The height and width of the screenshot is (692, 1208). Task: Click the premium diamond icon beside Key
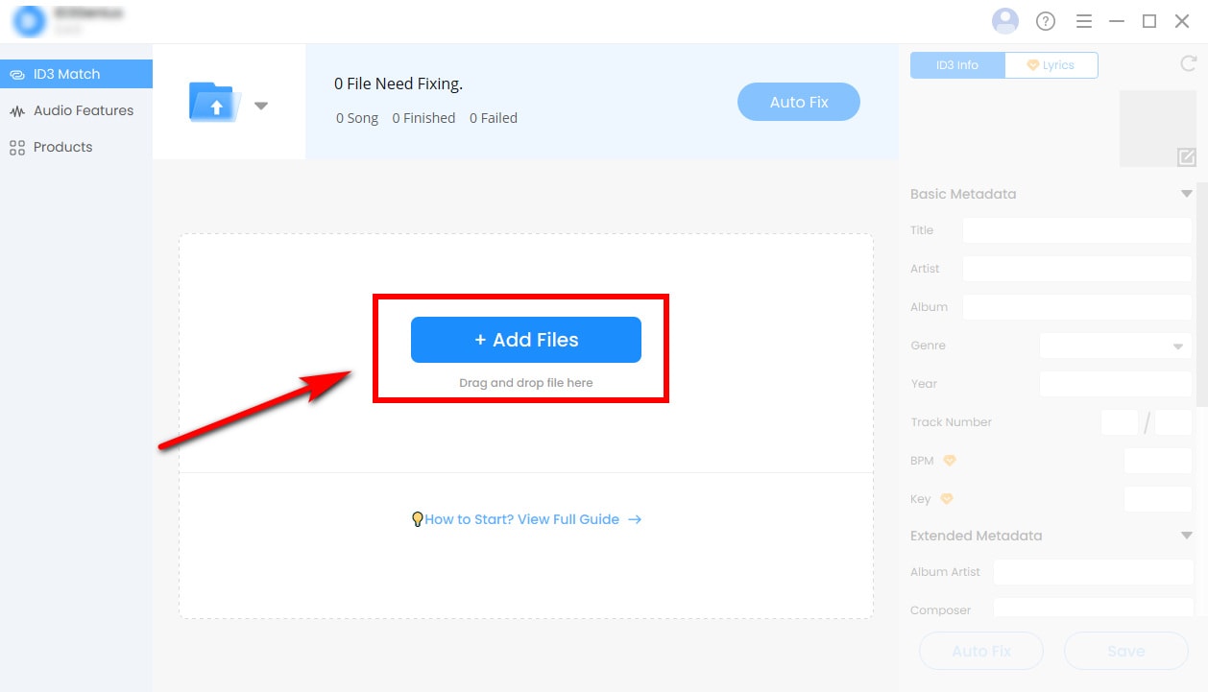coord(947,499)
